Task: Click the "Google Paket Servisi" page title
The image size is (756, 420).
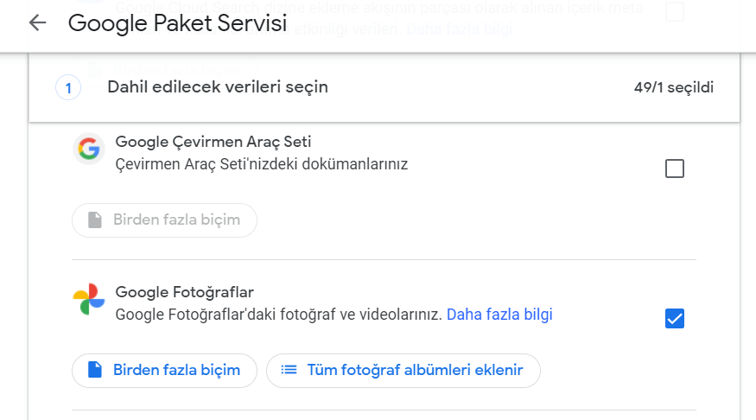Action: click(177, 23)
